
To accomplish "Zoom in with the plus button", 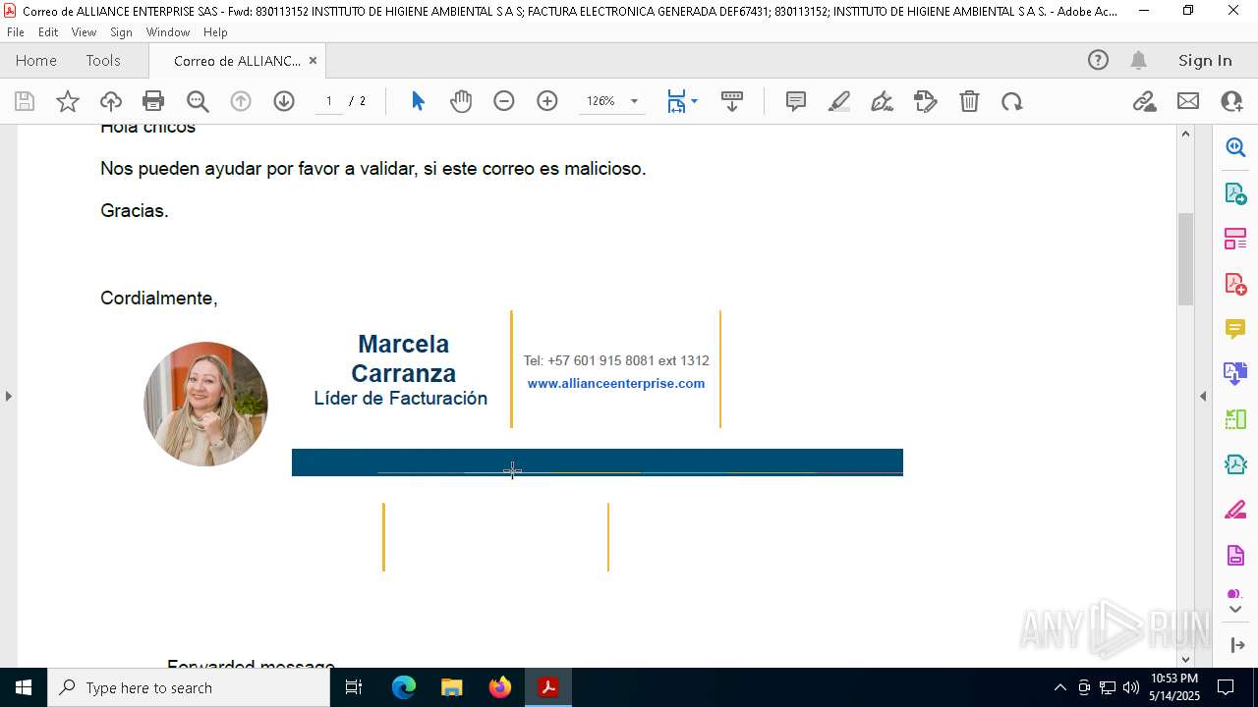I will pos(547,101).
